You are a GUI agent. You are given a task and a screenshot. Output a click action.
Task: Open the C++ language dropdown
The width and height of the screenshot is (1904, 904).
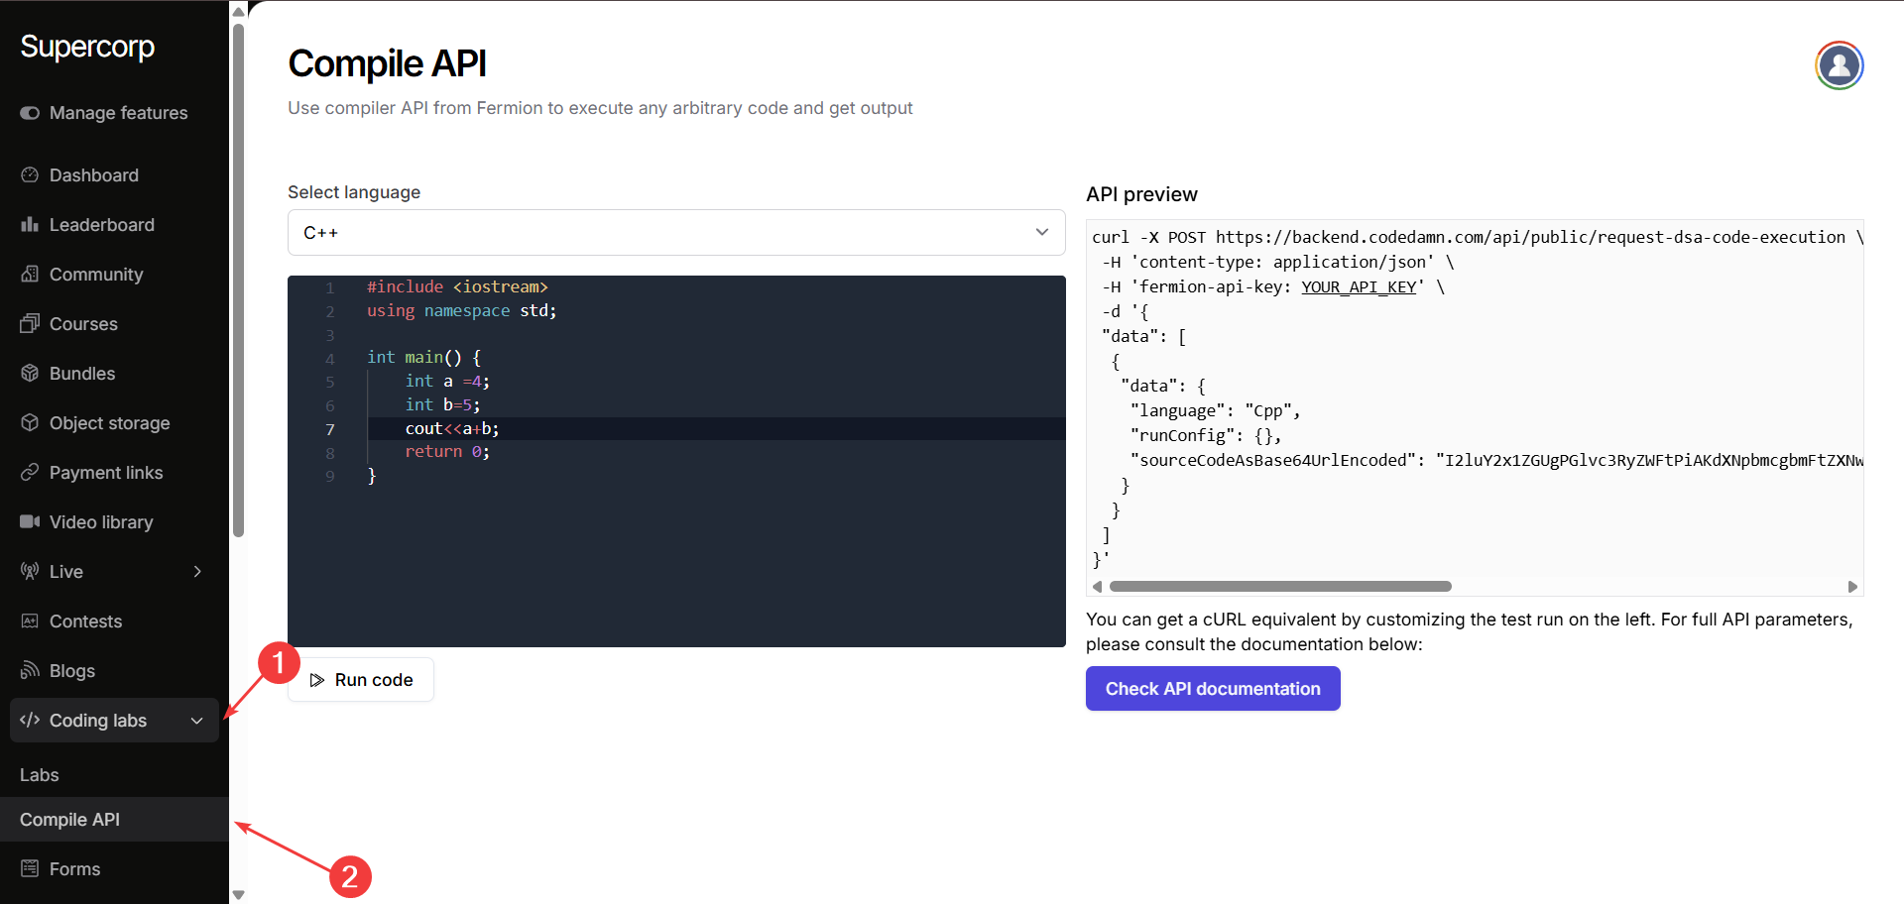tap(675, 232)
